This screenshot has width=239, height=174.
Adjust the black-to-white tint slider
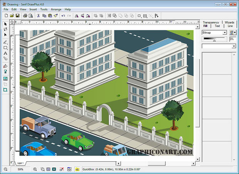point(214,39)
